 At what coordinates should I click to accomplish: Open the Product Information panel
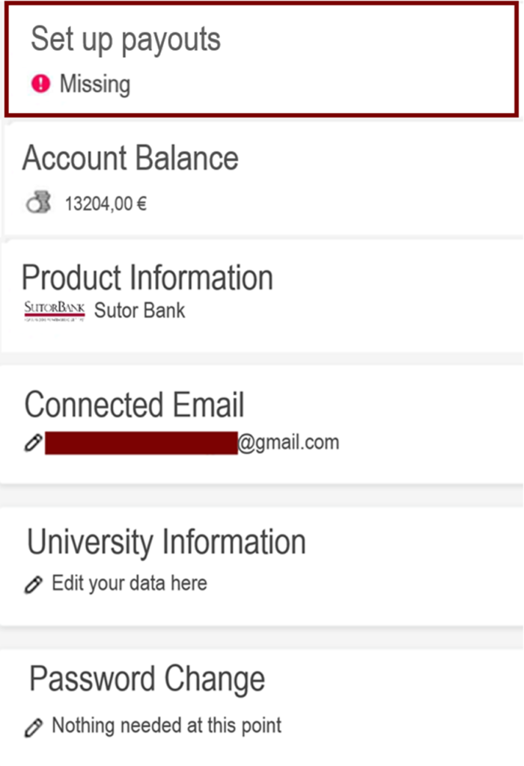[x=147, y=277]
